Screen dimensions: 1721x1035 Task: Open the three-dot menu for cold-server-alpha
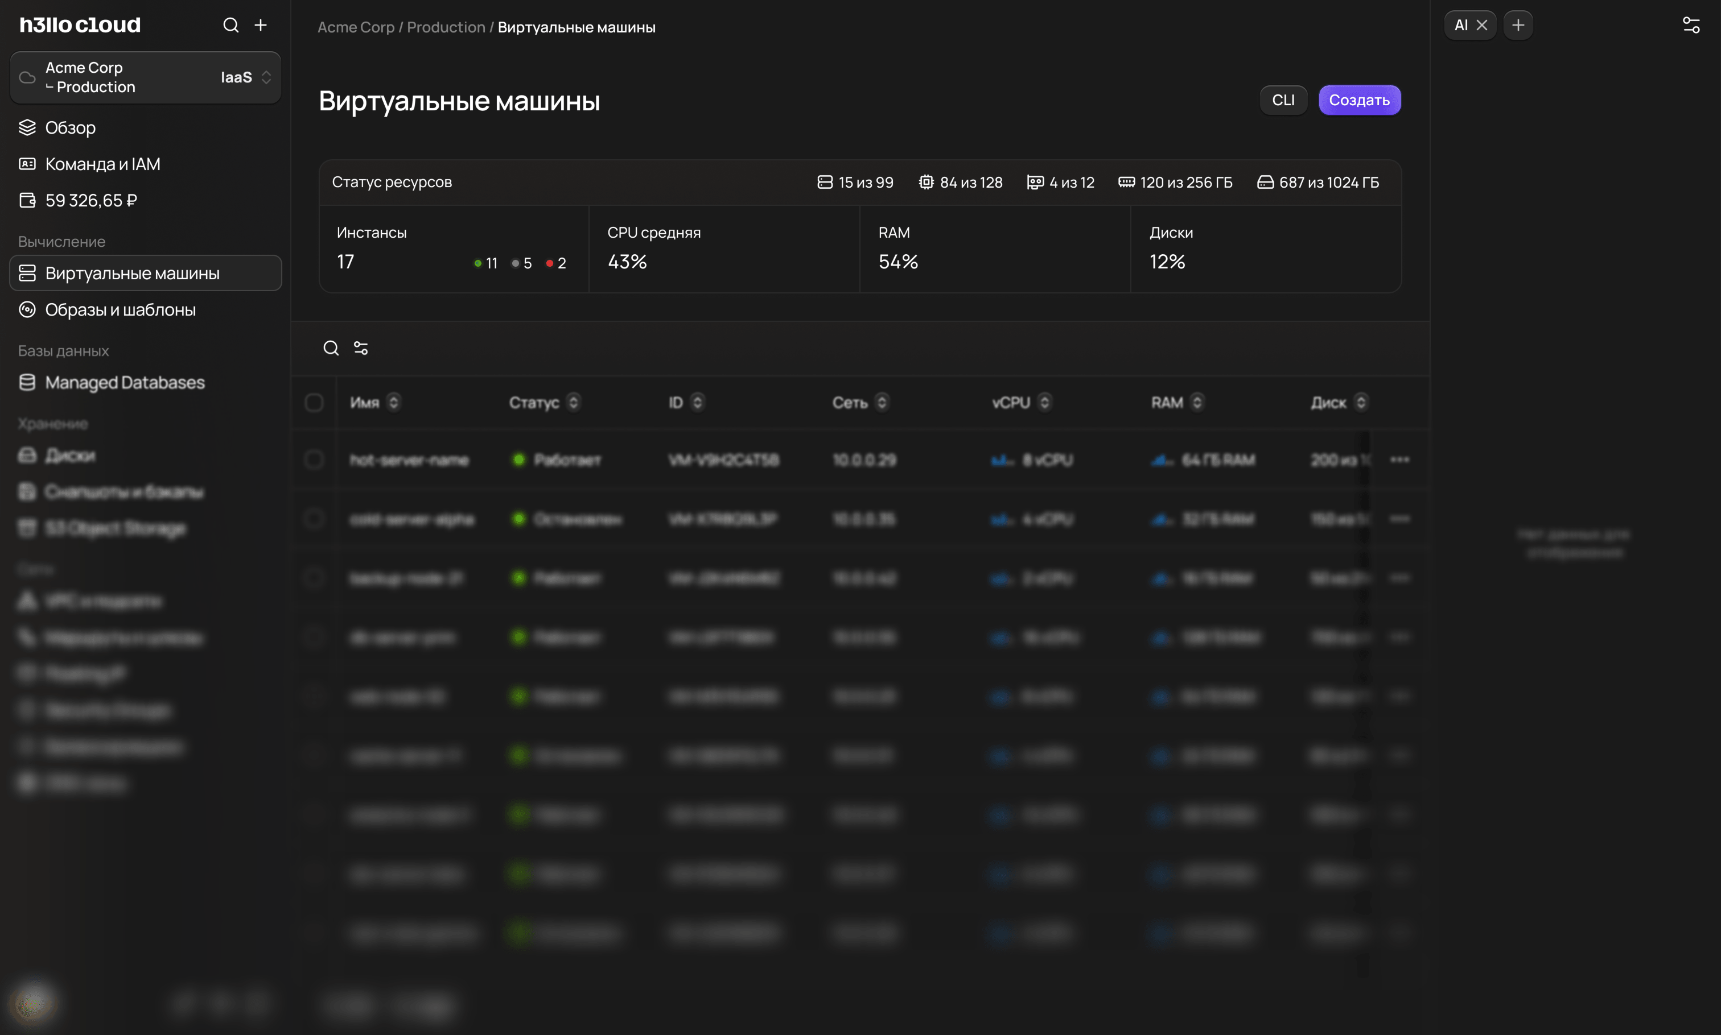[1399, 519]
